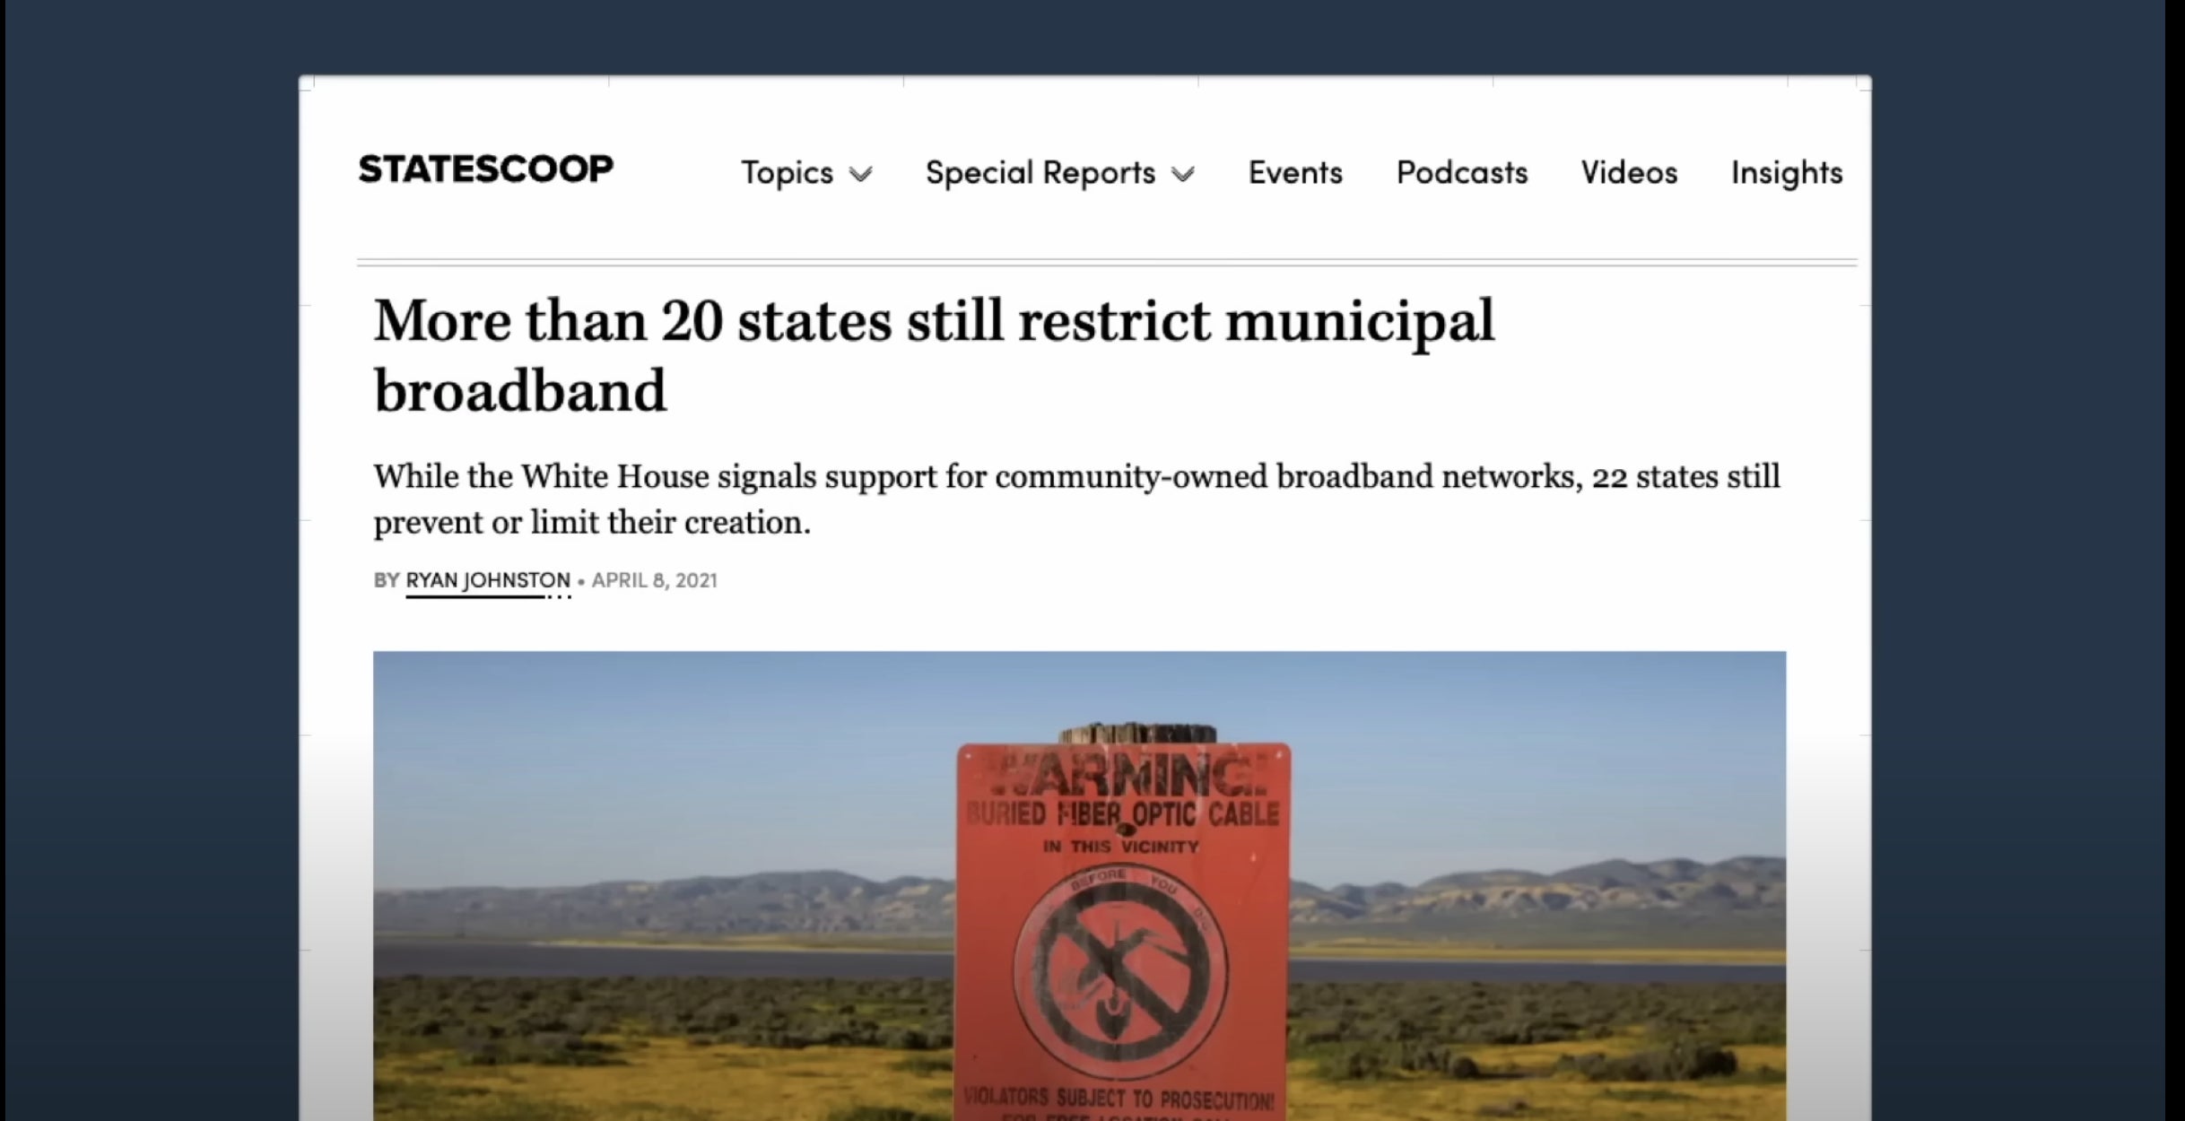Click the April 8, 2021 date
Image resolution: width=2185 pixels, height=1121 pixels.
655,580
